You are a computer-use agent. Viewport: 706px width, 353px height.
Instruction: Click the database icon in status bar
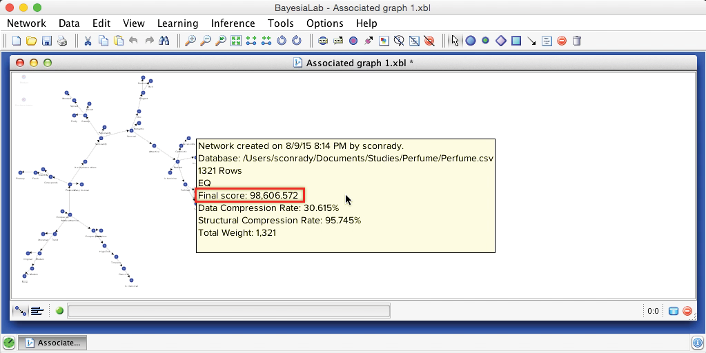pyautogui.click(x=674, y=311)
